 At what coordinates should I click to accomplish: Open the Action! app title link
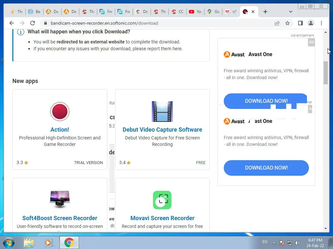point(60,130)
